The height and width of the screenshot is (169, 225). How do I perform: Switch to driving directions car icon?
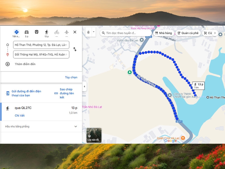pos(26,32)
